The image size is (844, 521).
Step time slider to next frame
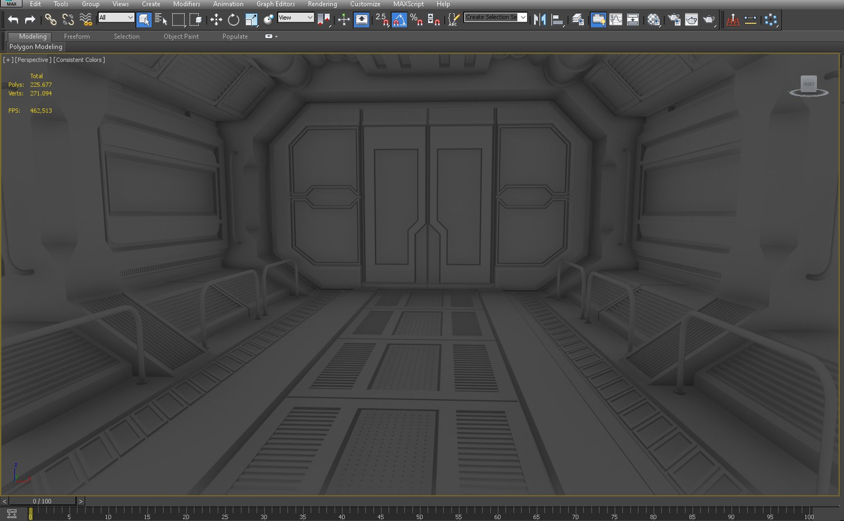tap(81, 501)
